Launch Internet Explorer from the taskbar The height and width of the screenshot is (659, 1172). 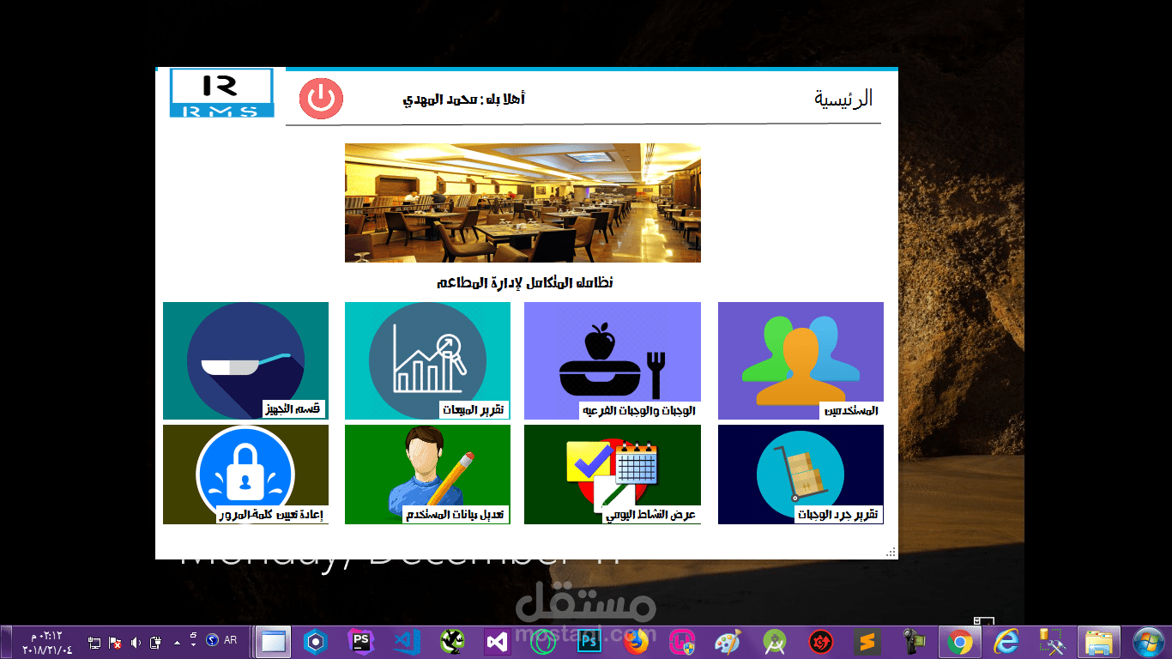tap(1006, 642)
